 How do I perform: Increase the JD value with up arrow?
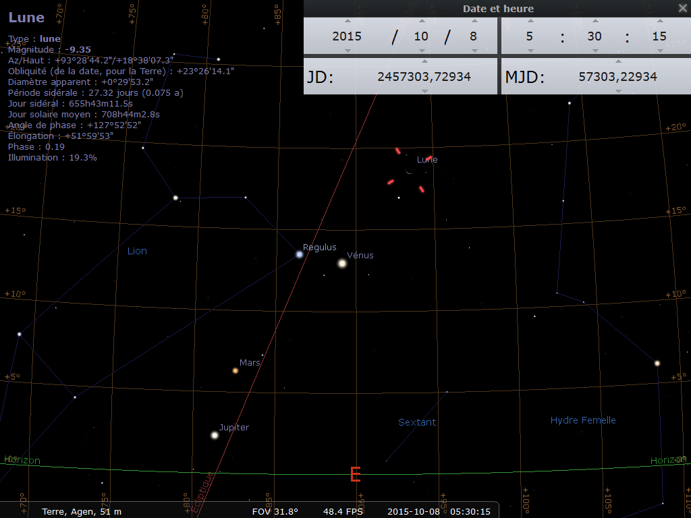[x=424, y=63]
